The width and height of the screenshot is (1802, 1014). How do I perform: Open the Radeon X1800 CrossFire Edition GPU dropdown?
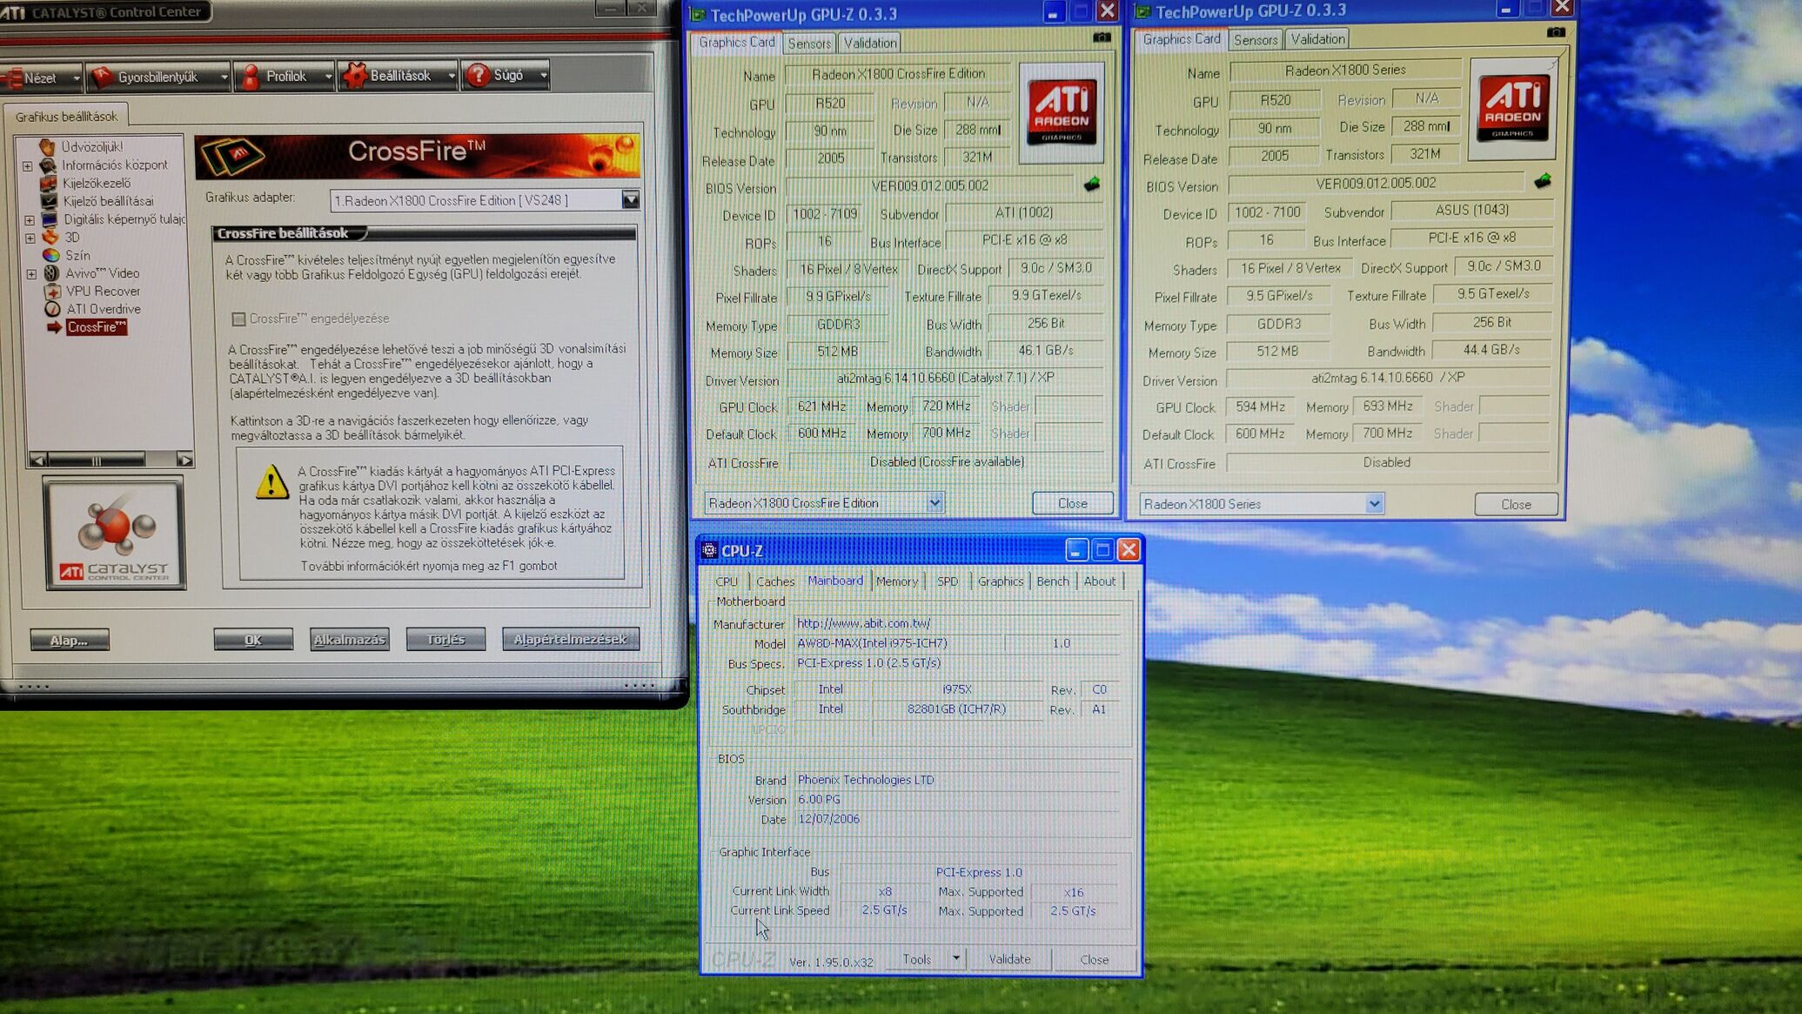point(934,503)
